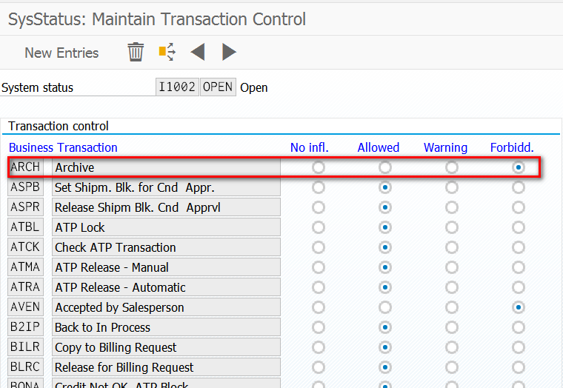Click the orange other-entry selection icon
This screenshot has height=388, width=563.
coord(167,52)
